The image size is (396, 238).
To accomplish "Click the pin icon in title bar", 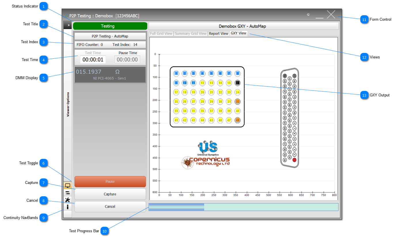I will [x=308, y=14].
